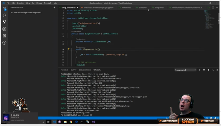Open the Explorer view in activity bar

pyautogui.click(x=4, y=9)
